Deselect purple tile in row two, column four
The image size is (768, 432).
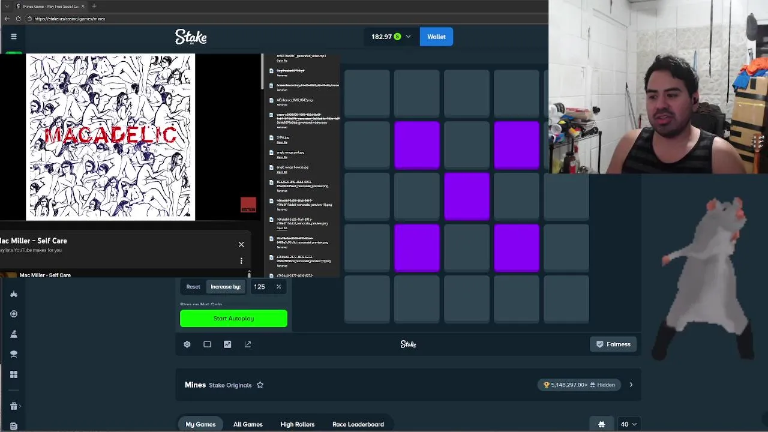517,145
